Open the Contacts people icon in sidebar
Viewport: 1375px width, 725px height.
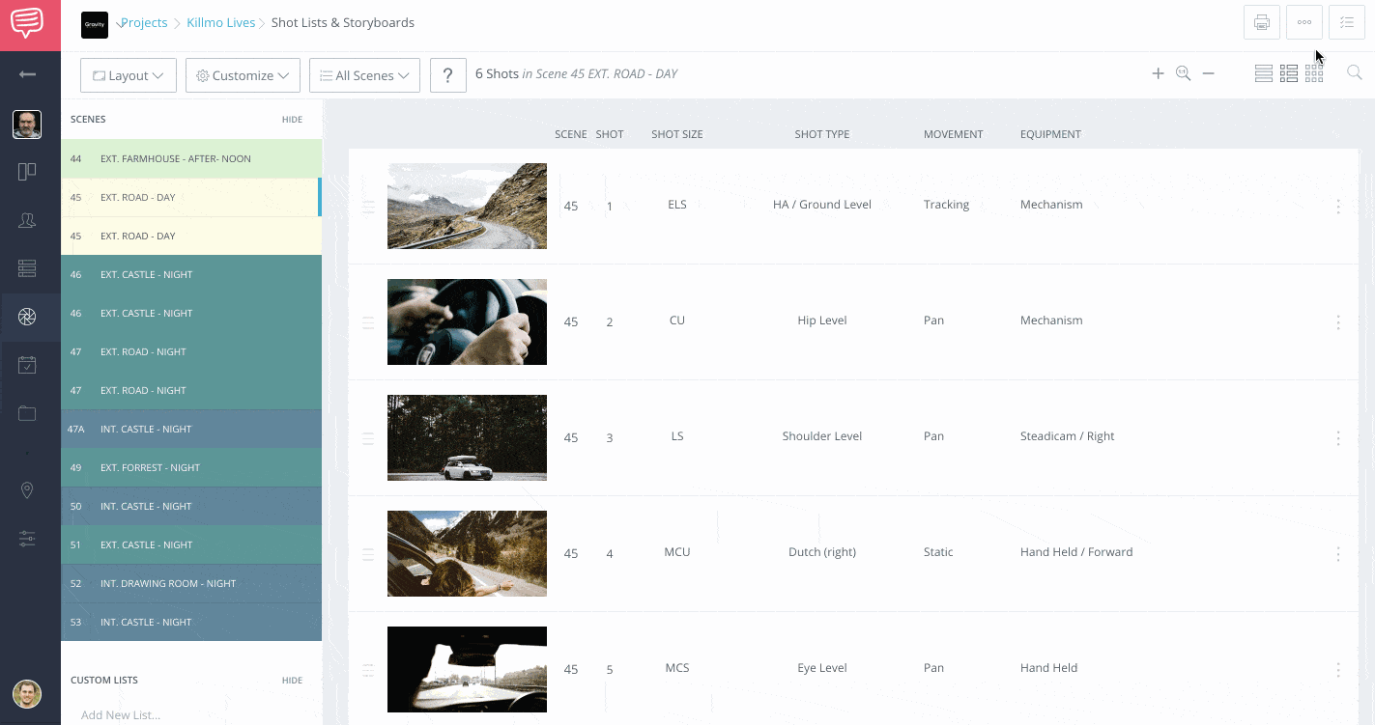[x=27, y=220]
